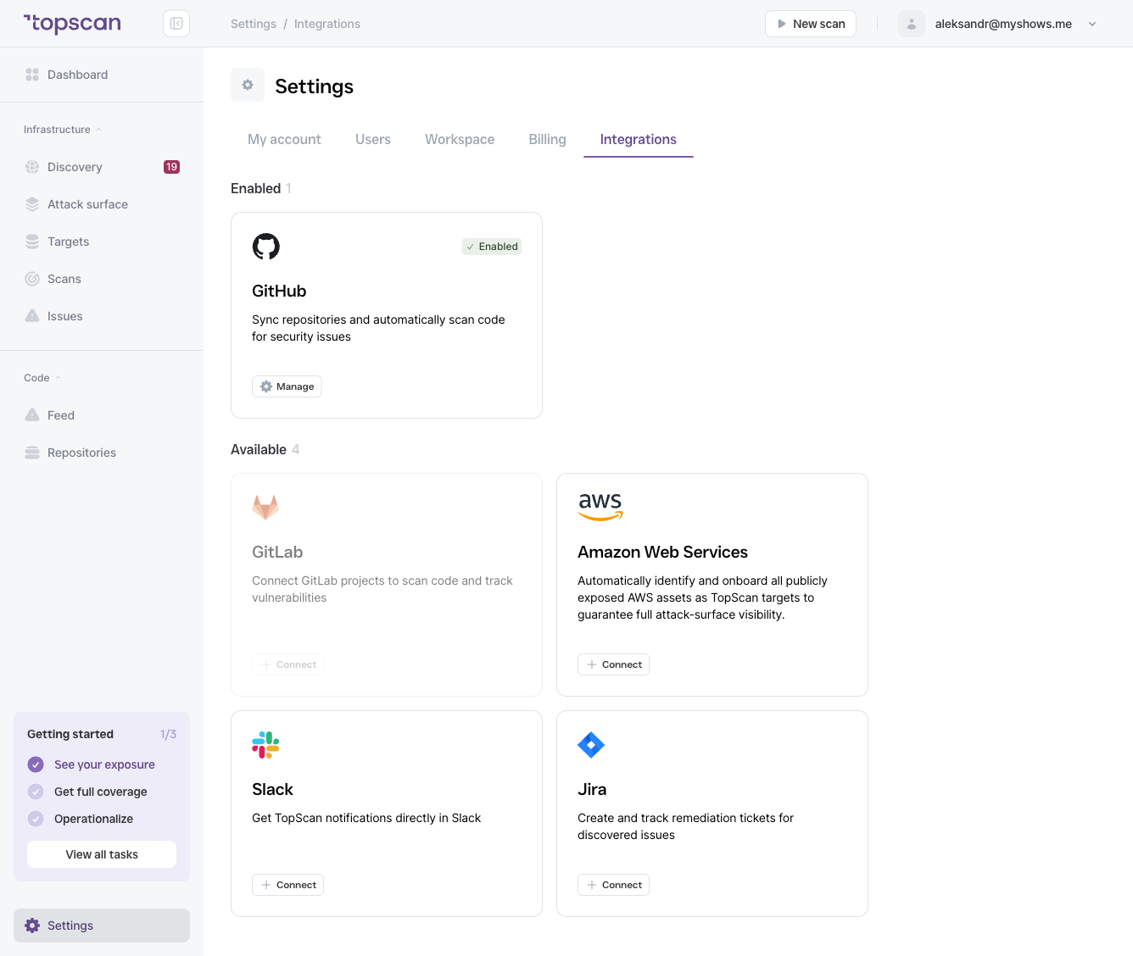1133x956 pixels.
Task: Toggle the Get full coverage checkmark
Action: pyautogui.click(x=36, y=792)
